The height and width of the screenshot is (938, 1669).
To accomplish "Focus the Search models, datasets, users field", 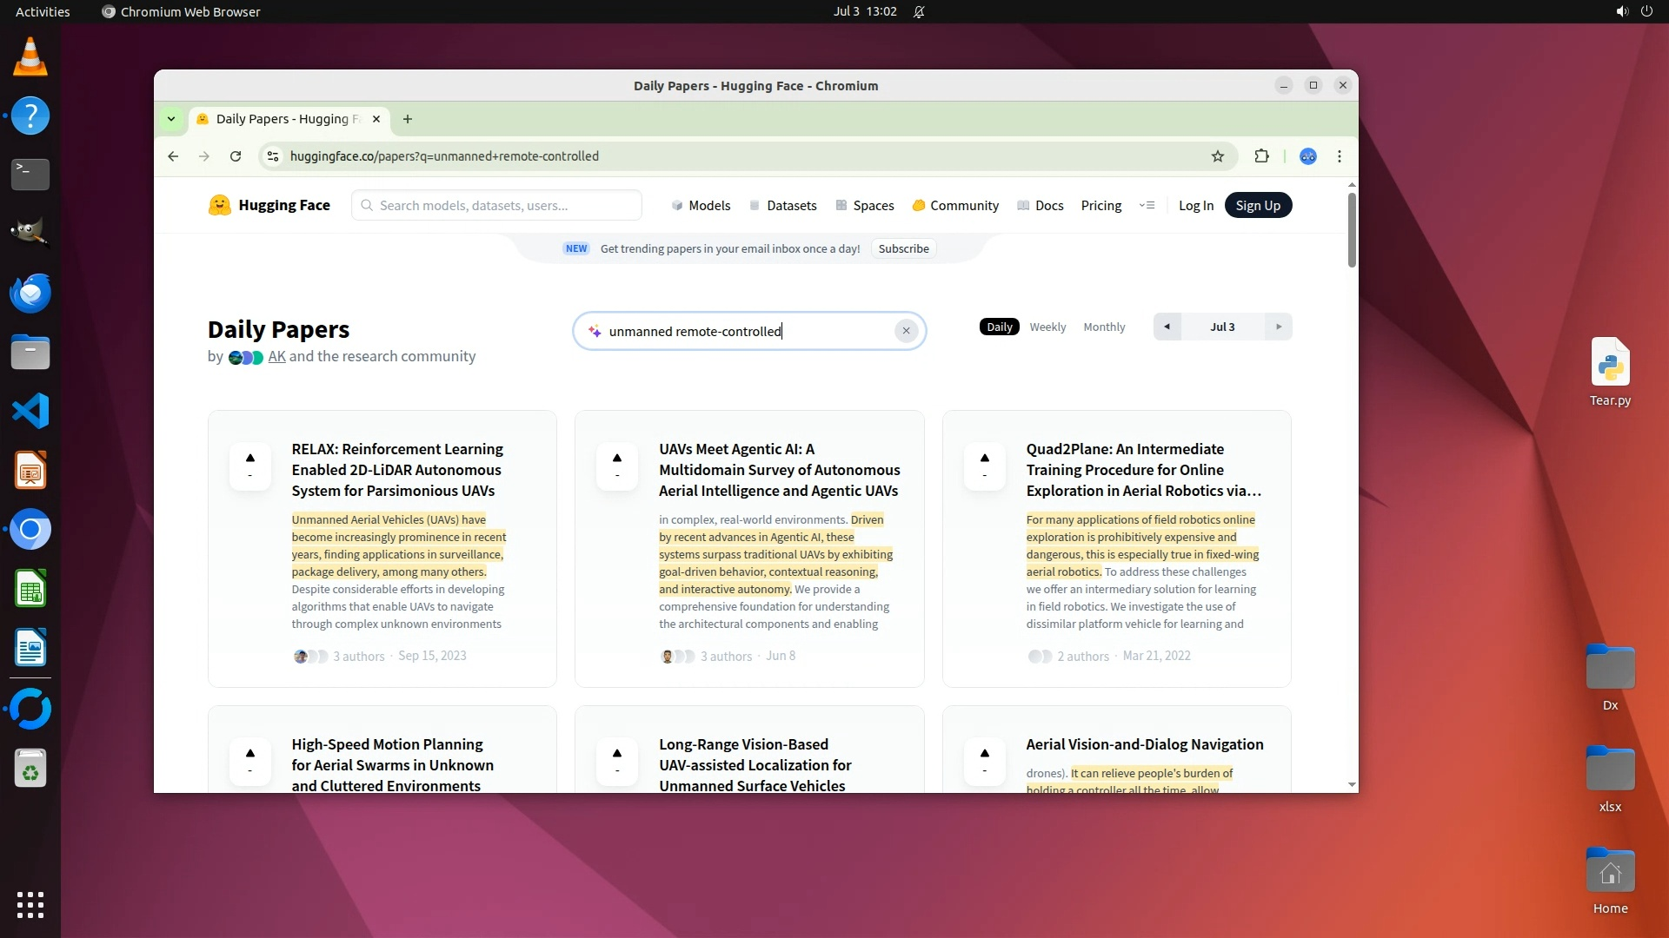I will point(496,206).
